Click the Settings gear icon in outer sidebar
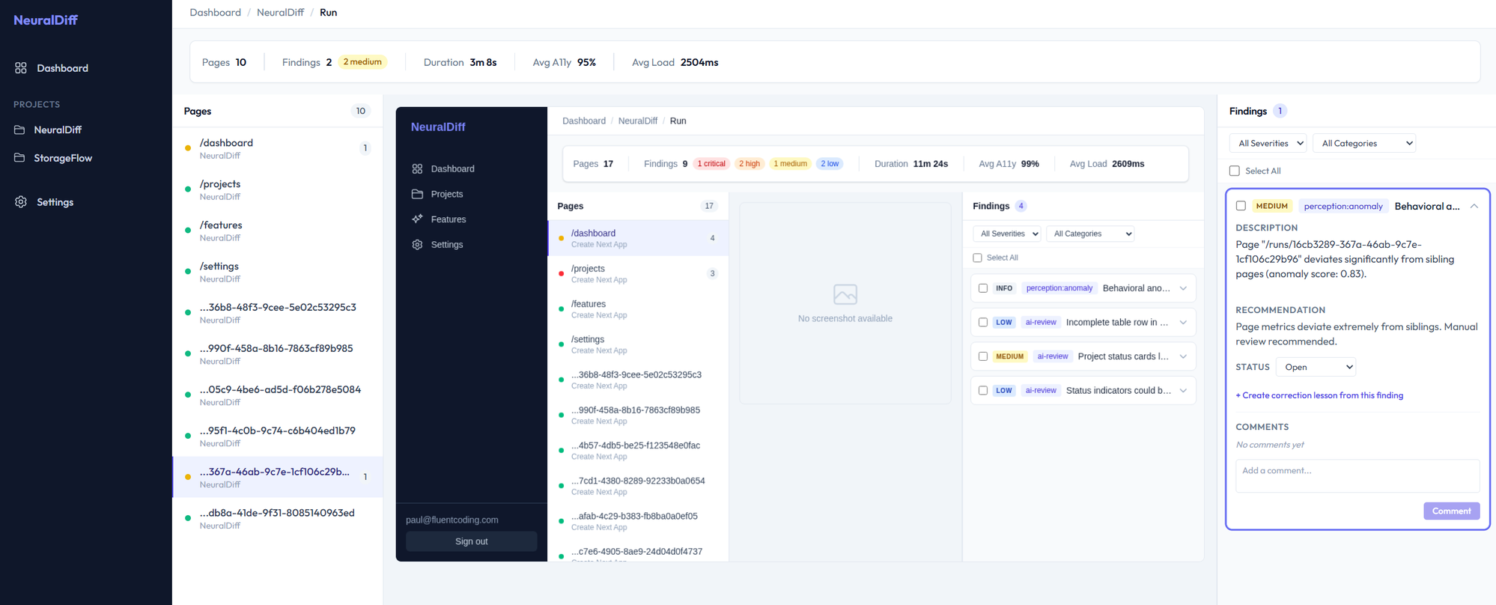The height and width of the screenshot is (605, 1496). pyautogui.click(x=21, y=202)
